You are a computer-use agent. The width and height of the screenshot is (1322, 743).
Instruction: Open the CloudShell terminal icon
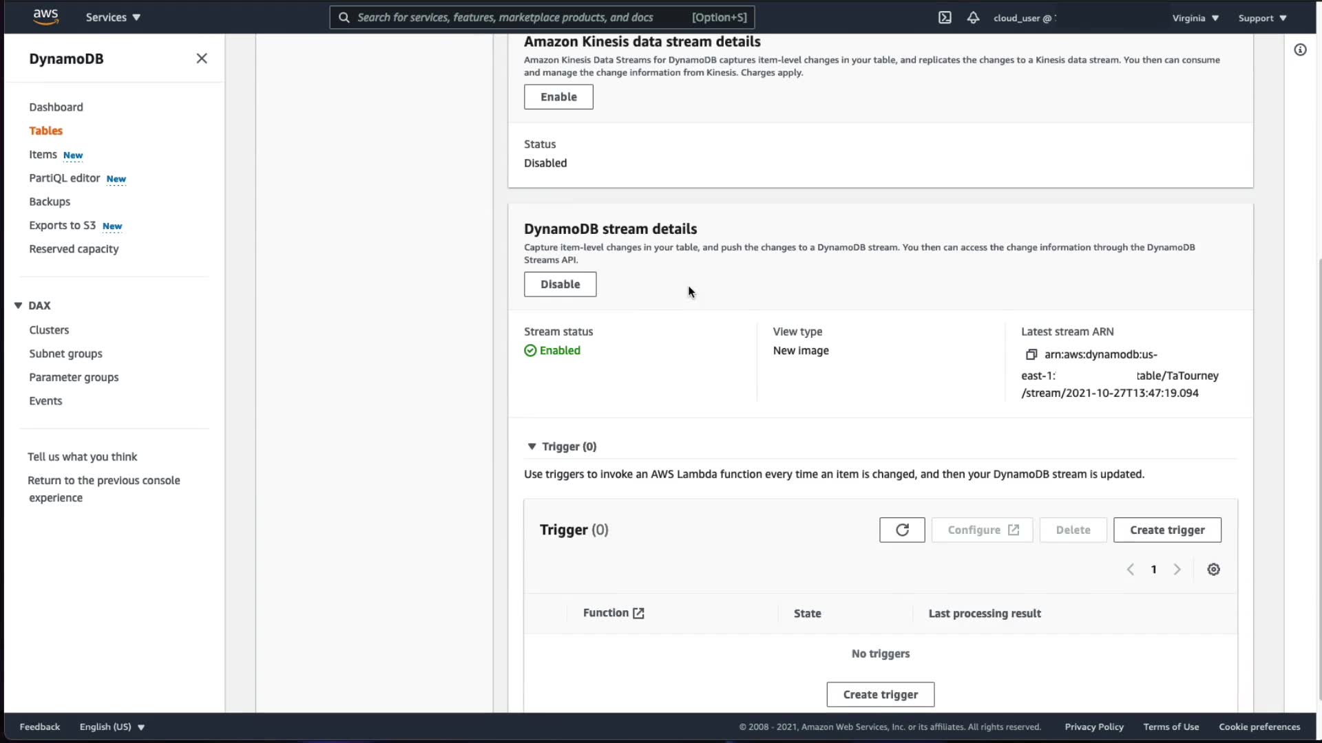pyautogui.click(x=945, y=18)
